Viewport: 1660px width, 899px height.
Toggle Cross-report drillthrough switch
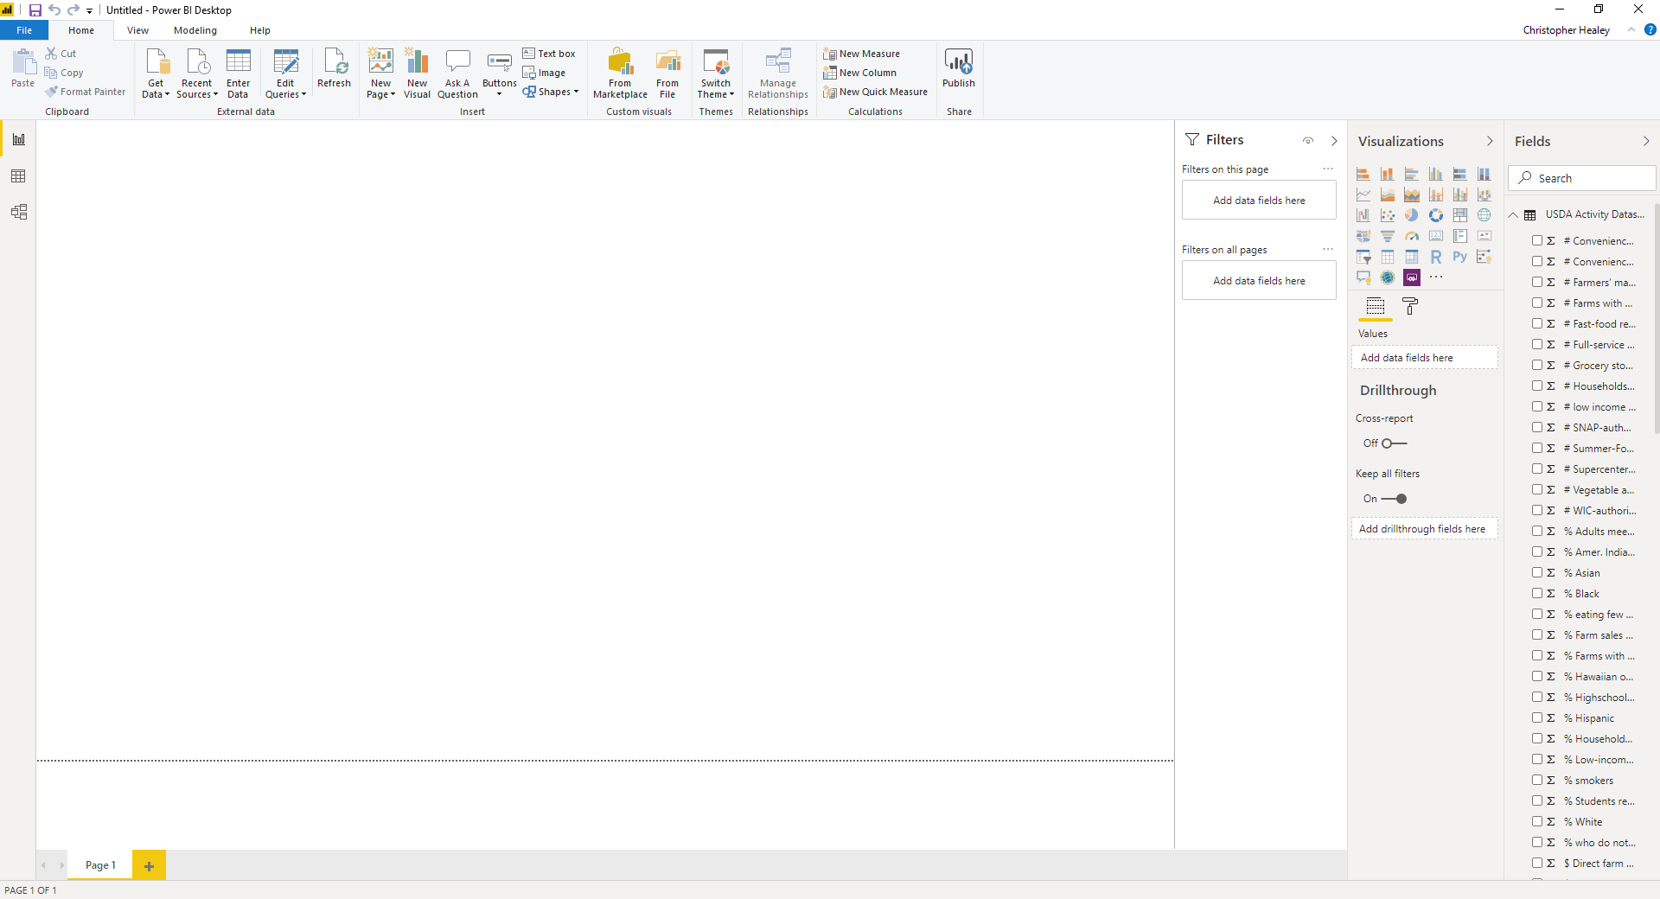coord(1394,443)
